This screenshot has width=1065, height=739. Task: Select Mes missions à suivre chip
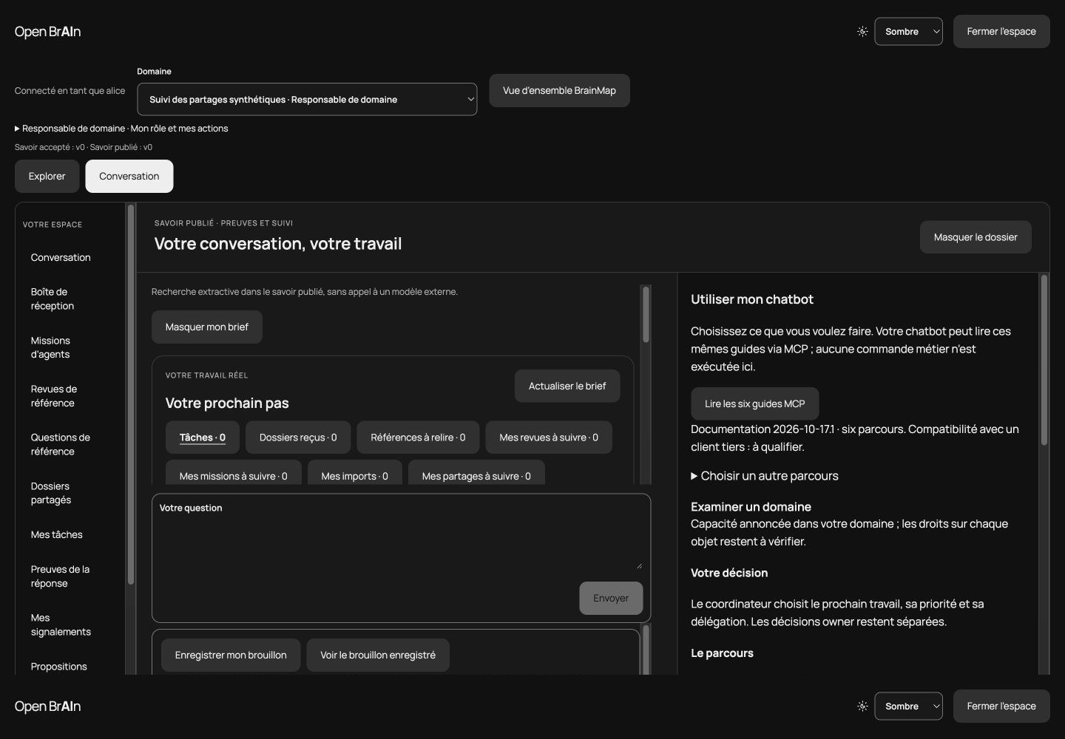click(x=234, y=473)
